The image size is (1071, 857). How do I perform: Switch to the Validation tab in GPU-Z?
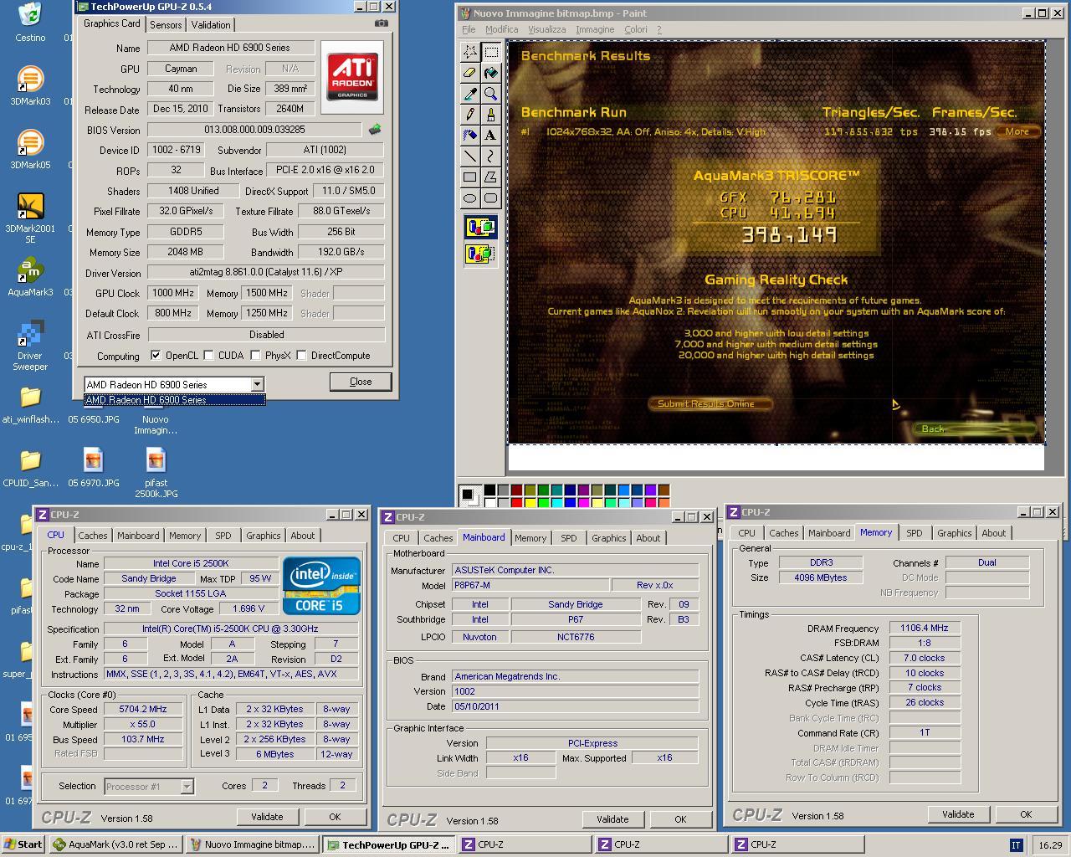211,24
